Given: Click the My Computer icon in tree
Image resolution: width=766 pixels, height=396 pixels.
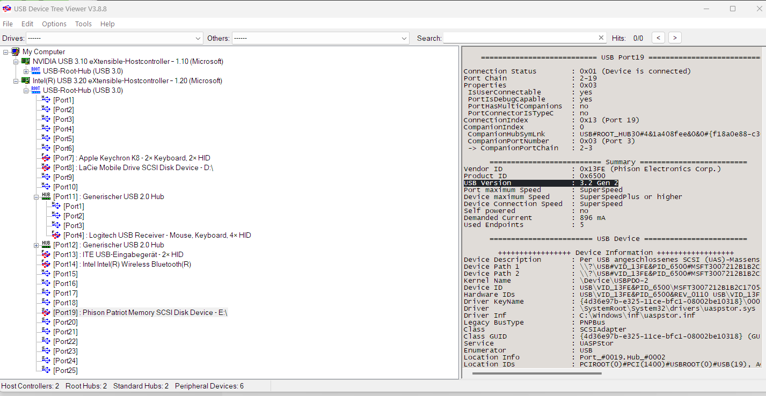Looking at the screenshot, I should (16, 52).
